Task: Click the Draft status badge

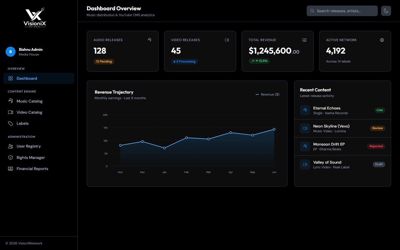Action: [379, 164]
